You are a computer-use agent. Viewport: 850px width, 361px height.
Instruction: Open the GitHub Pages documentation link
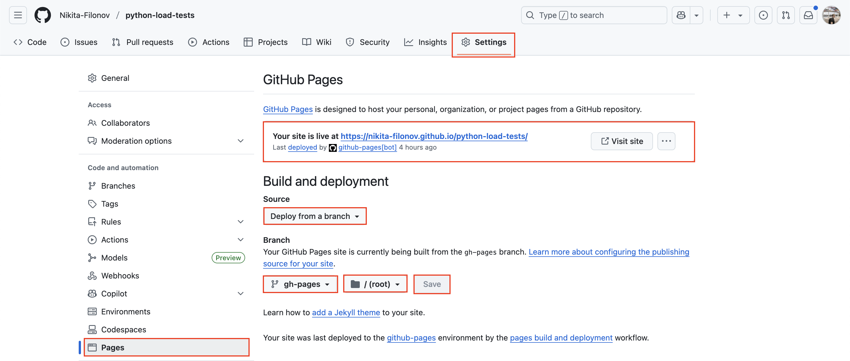click(288, 109)
